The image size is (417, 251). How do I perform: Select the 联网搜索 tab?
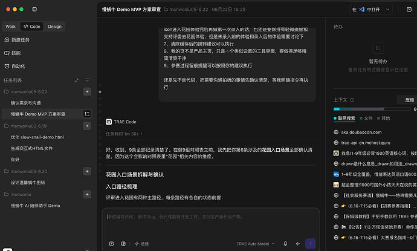pos(344,118)
